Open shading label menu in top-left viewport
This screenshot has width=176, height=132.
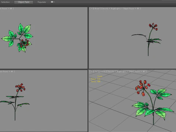(x=7, y=8)
